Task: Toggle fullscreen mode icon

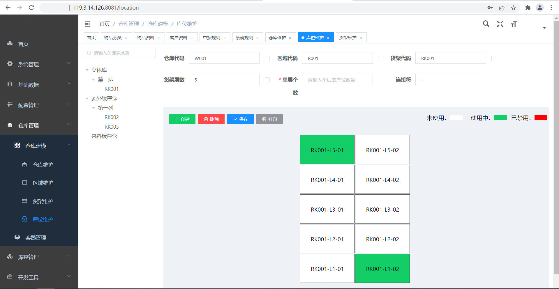Action: pos(500,24)
